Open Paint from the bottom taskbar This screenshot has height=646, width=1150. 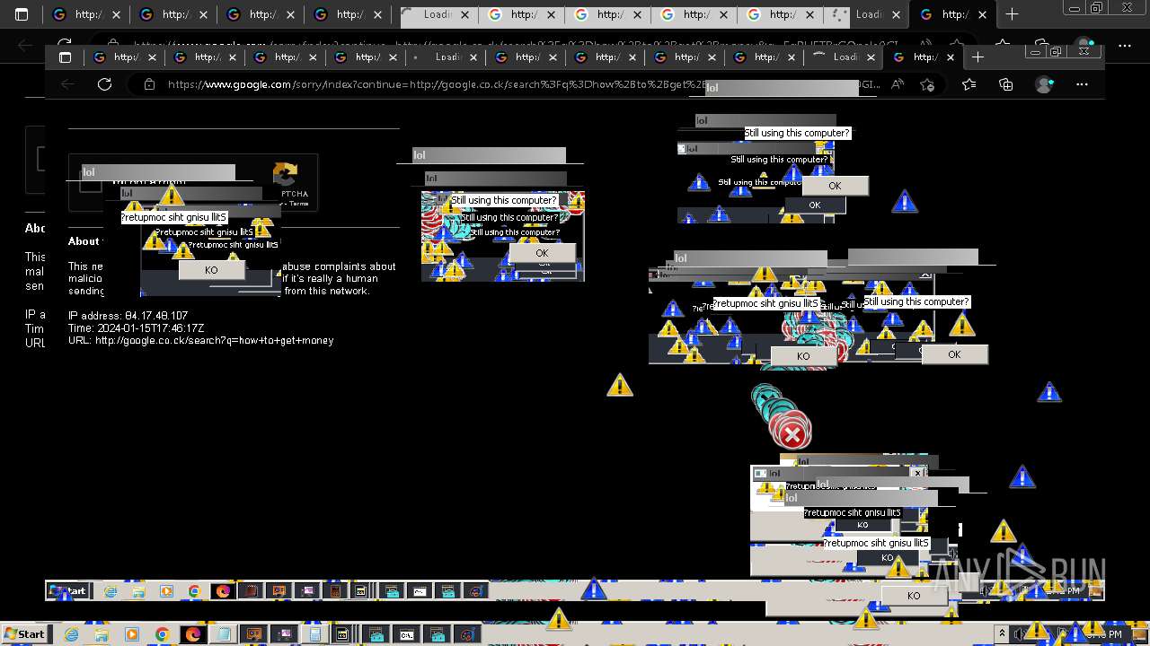[468, 634]
